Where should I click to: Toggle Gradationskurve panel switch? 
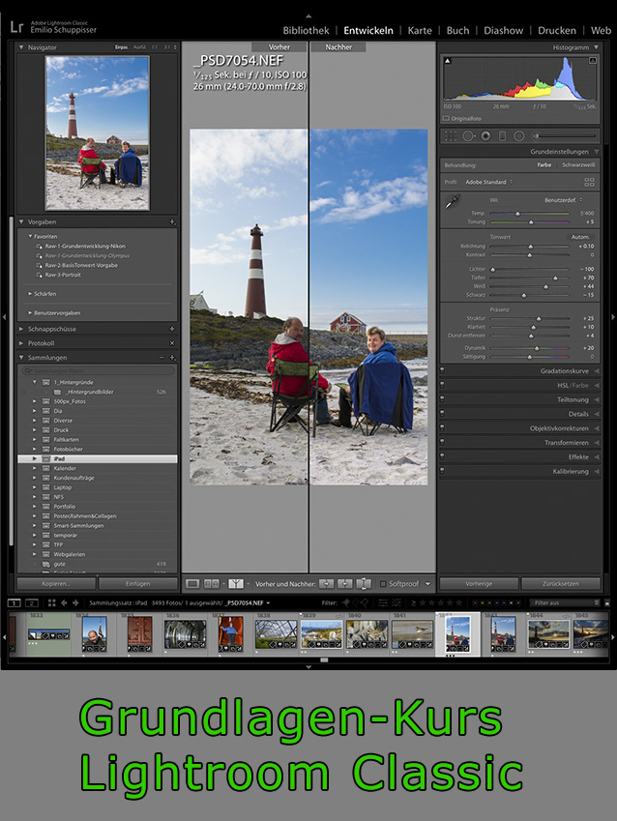(443, 370)
